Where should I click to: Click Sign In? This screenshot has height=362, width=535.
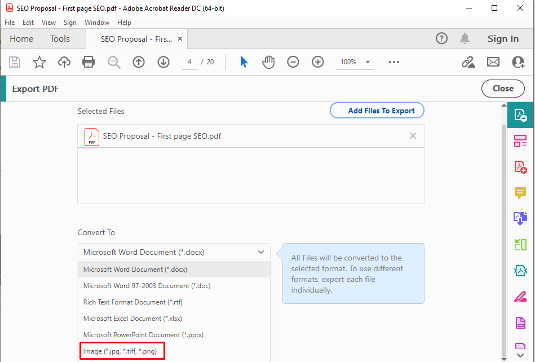[503, 39]
